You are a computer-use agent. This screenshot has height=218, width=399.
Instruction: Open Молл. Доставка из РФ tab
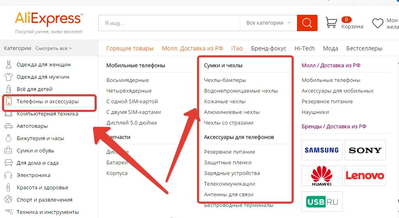(193, 48)
